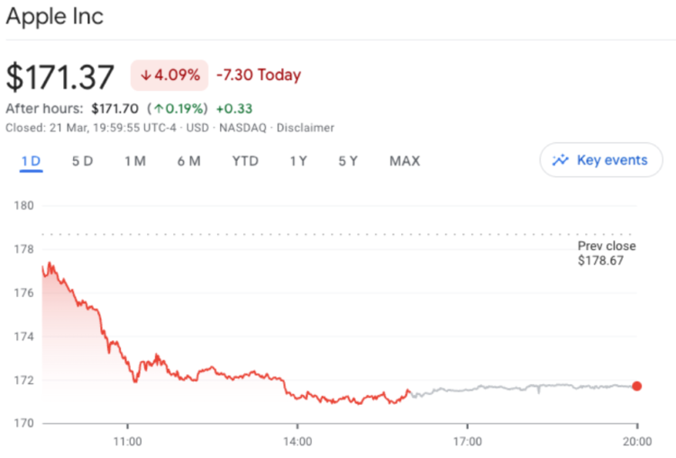Viewport: 676px width, 458px height.
Task: Click the 14:00 marker on time axis
Action: [297, 441]
